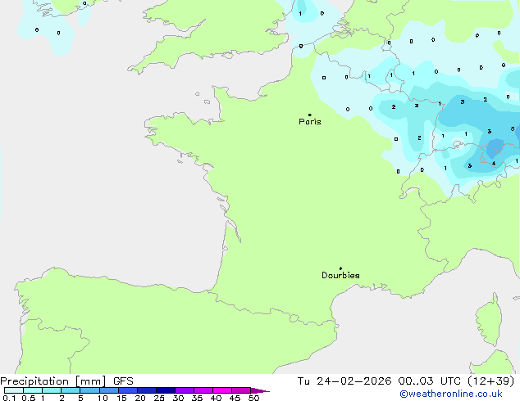Click the legend value '0.1'

pyautogui.click(x=9, y=398)
